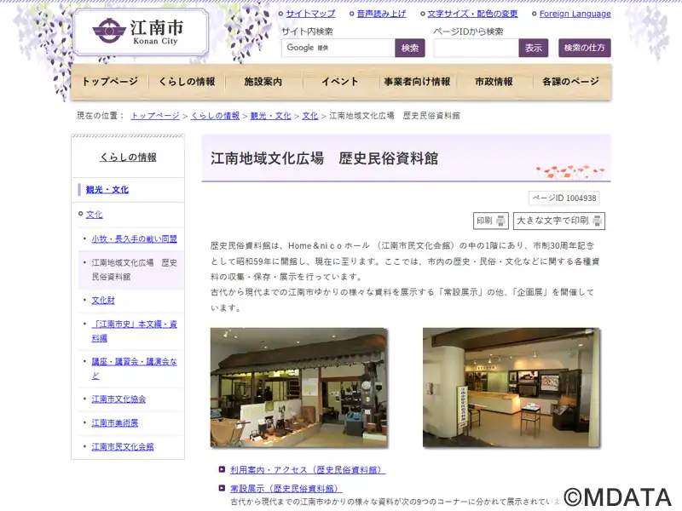Open the 施設案内 navigation tab
The image size is (682, 511).
(263, 82)
